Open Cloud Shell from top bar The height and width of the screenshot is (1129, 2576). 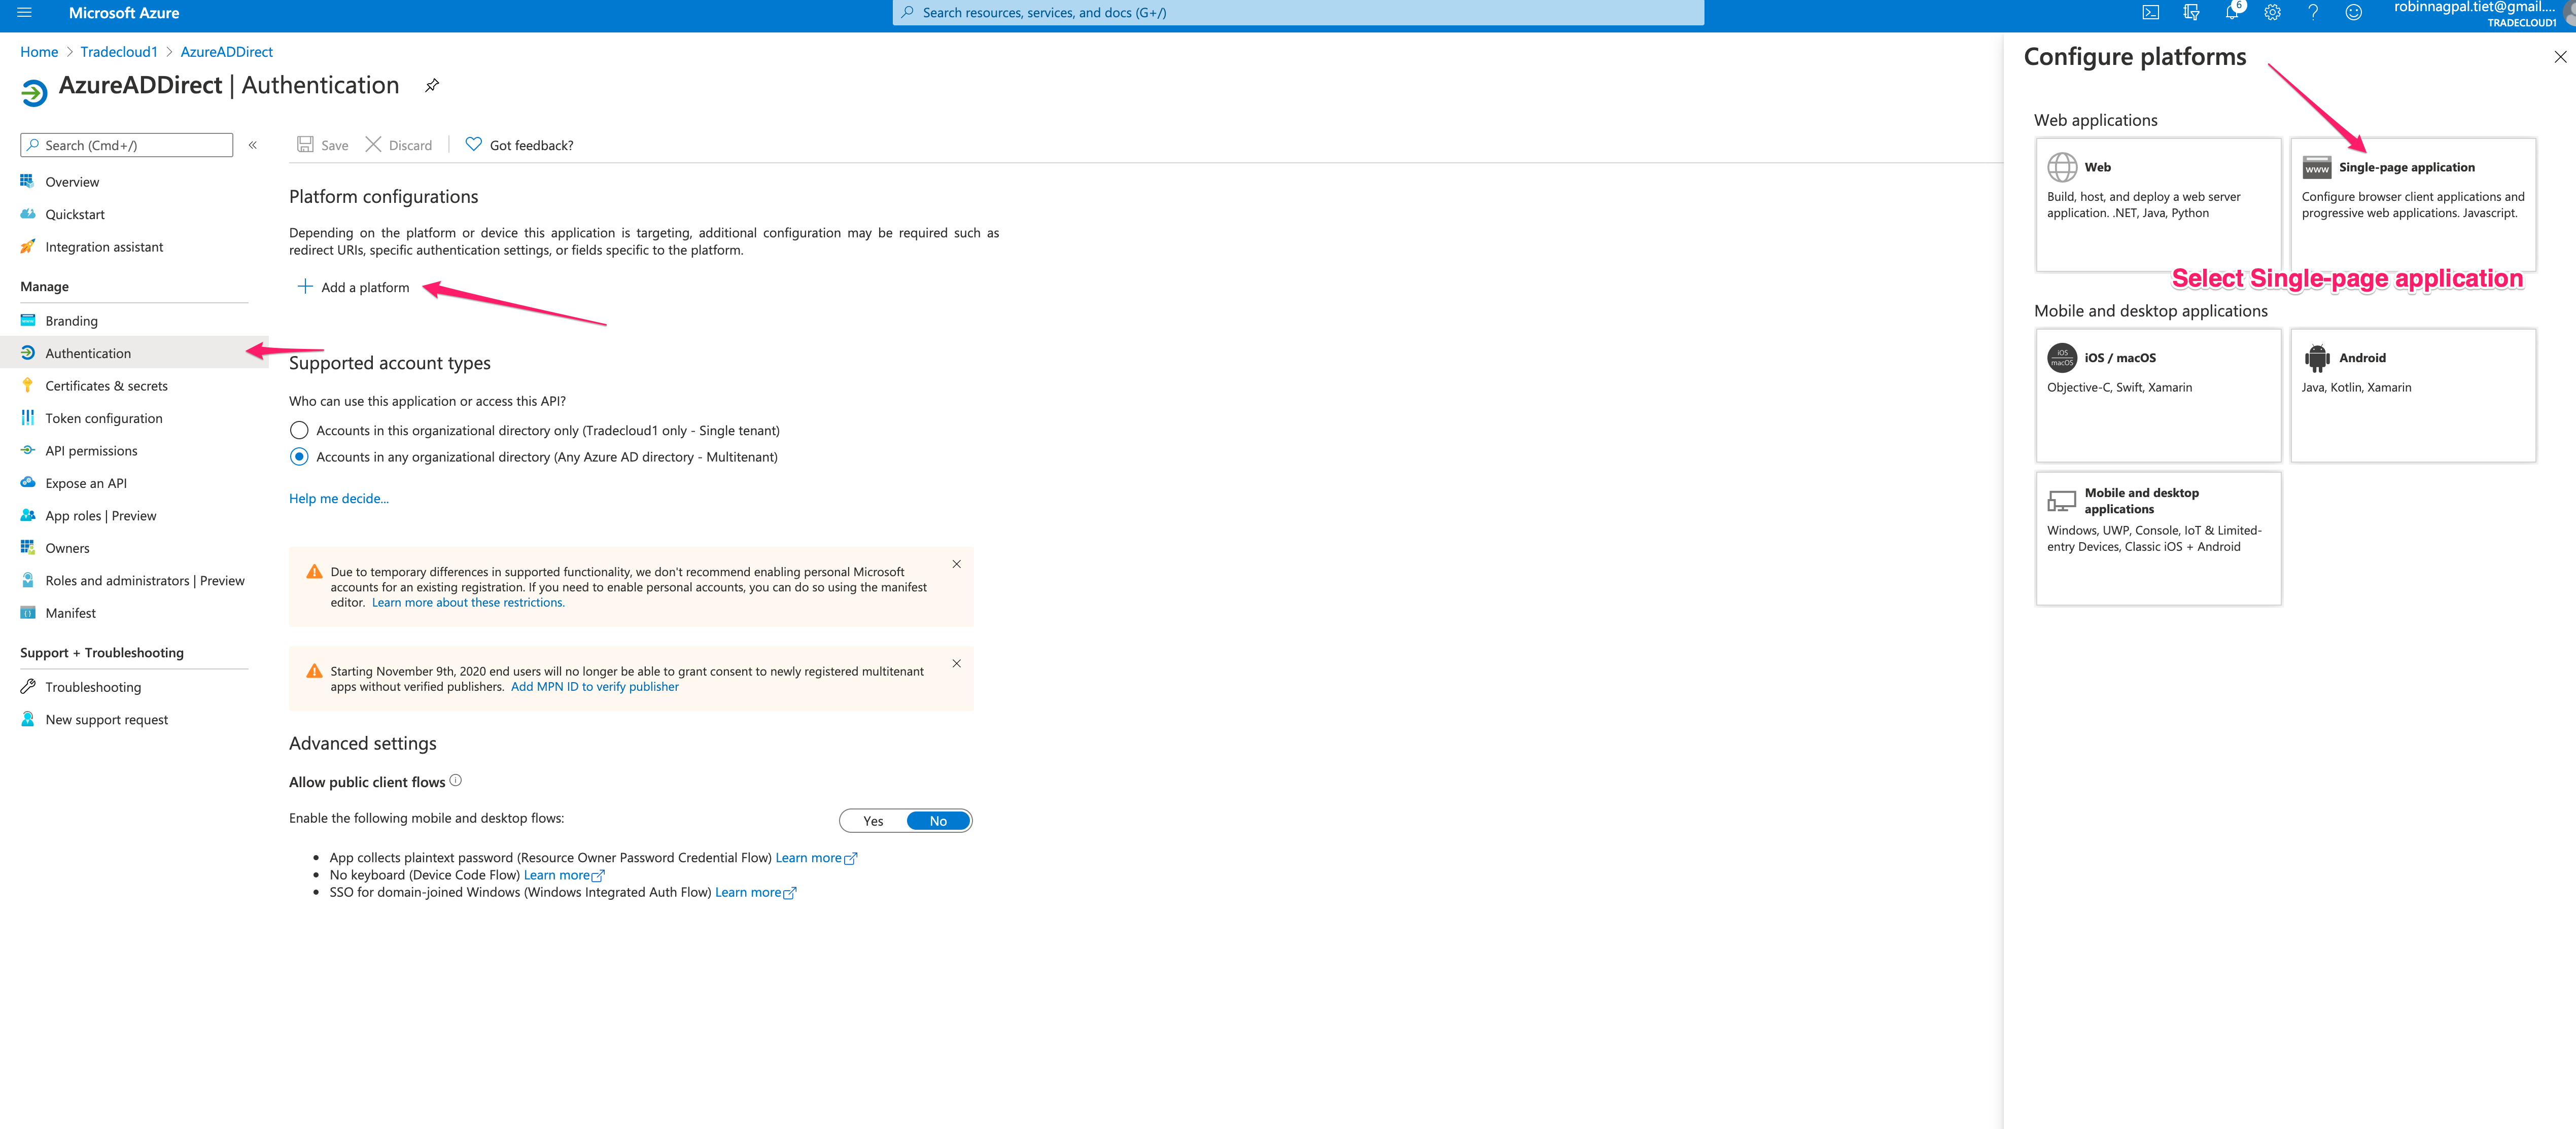pos(2150,13)
